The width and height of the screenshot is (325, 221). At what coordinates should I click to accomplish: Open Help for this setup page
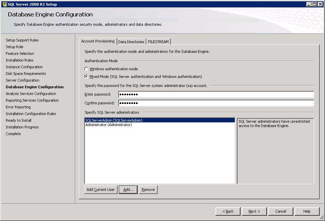click(307, 211)
